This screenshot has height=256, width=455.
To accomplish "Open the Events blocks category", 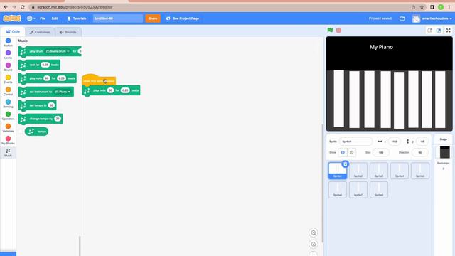I will (8, 79).
